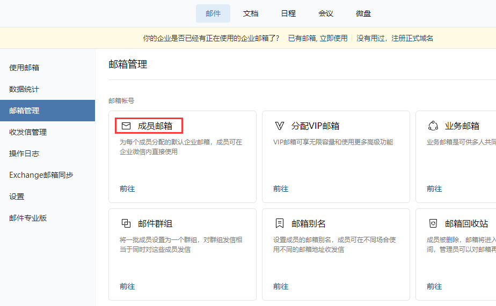
Task: Click the envelope icon beside 成员邮箱
Action: tap(126, 126)
